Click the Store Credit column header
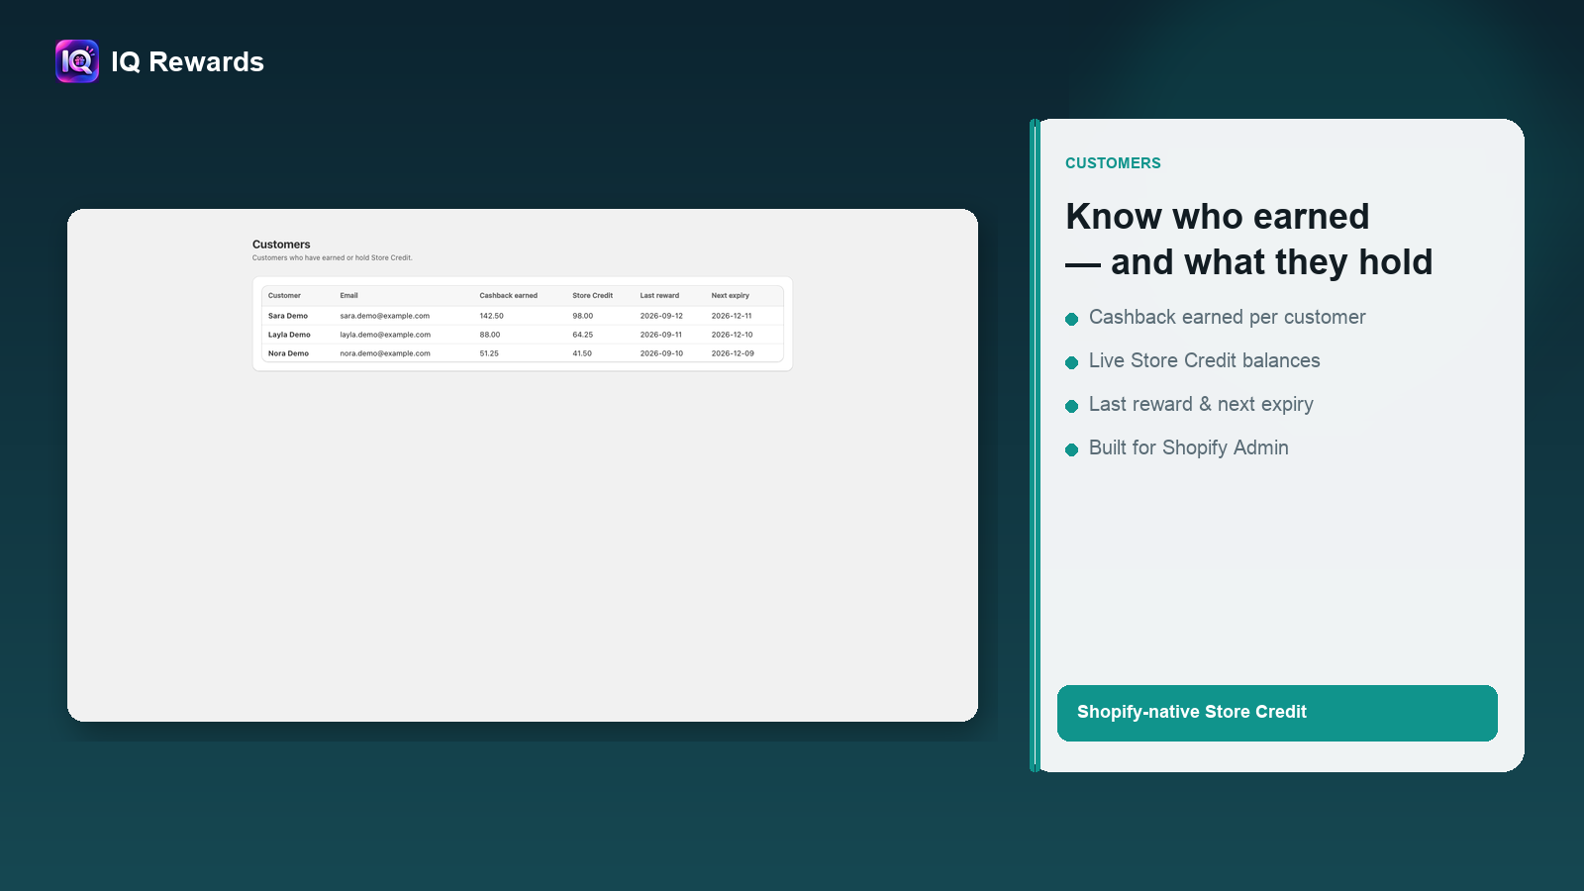1584x891 pixels. tap(592, 295)
